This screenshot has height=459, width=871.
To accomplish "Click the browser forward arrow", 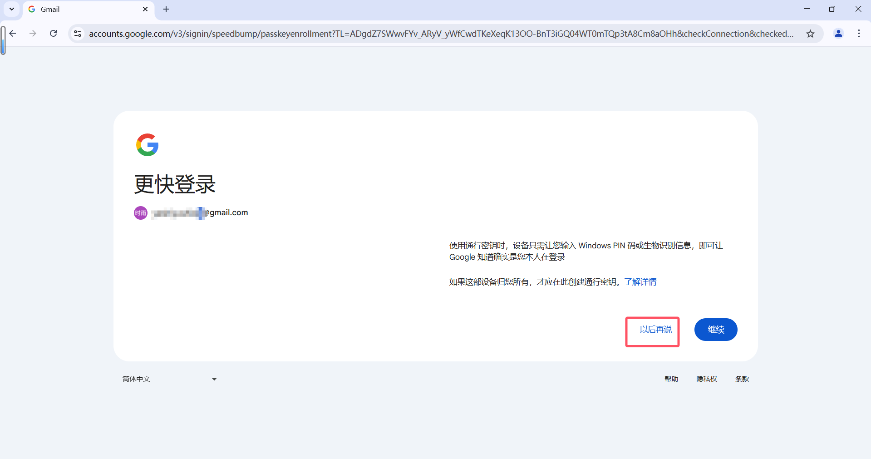I will click(x=33, y=34).
